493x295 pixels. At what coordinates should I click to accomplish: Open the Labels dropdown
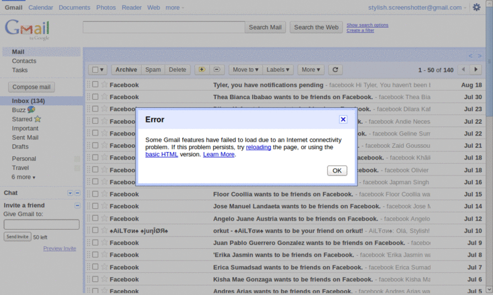coord(278,70)
